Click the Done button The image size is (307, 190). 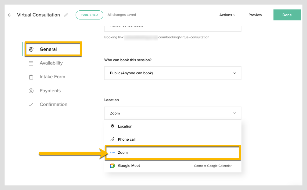point(287,15)
